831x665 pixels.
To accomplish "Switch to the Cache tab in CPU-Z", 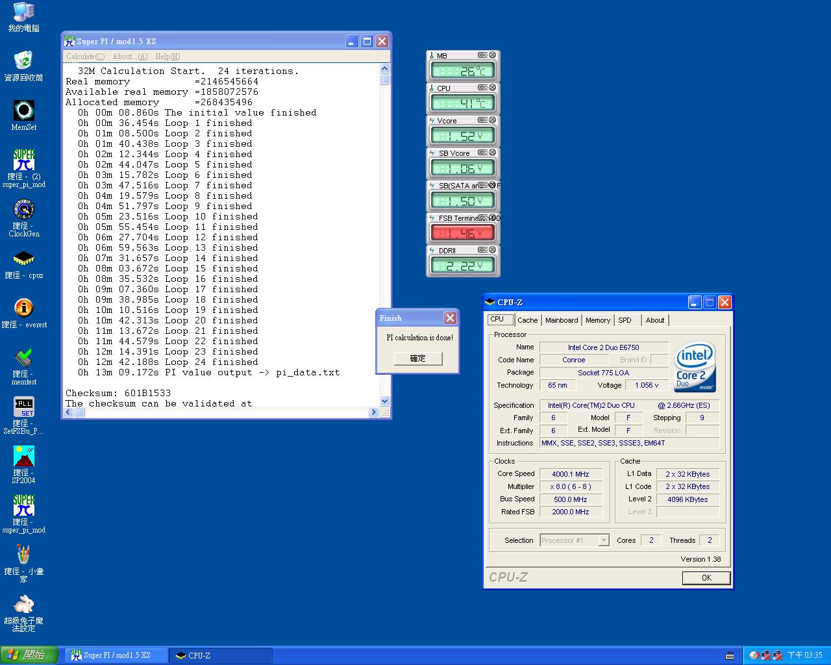I will point(528,320).
